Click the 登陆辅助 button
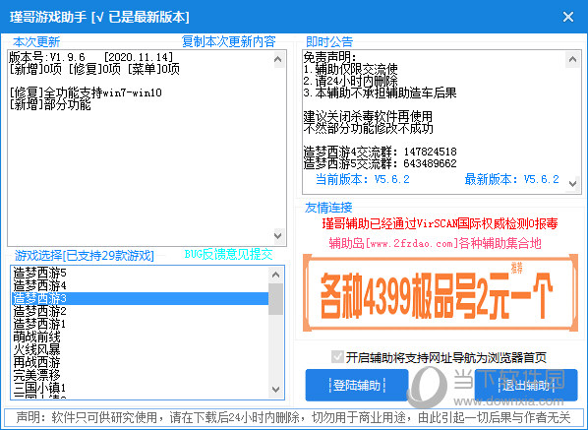Screen dimensions: 588x430 click(357, 385)
